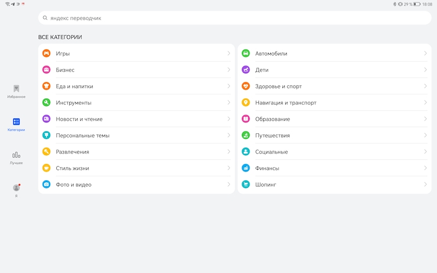Click the search field with яндекс переводчик

click(x=235, y=18)
